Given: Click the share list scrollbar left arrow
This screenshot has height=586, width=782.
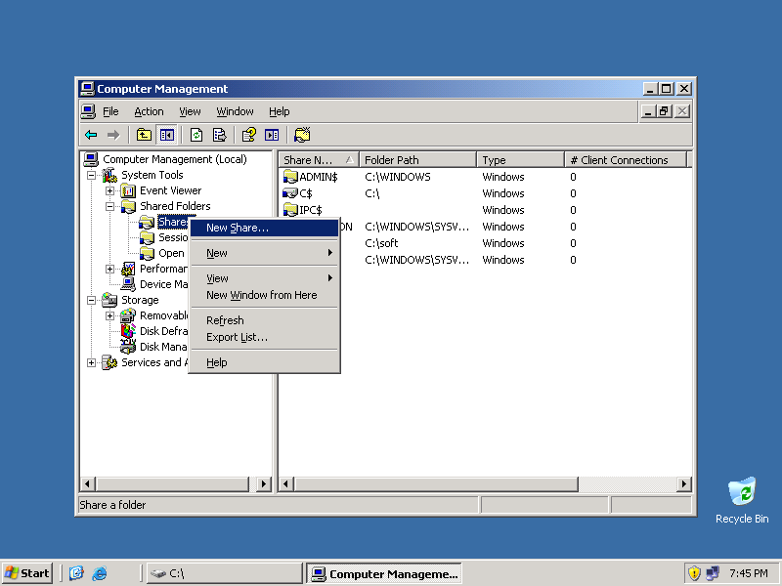Looking at the screenshot, I should click(x=285, y=483).
